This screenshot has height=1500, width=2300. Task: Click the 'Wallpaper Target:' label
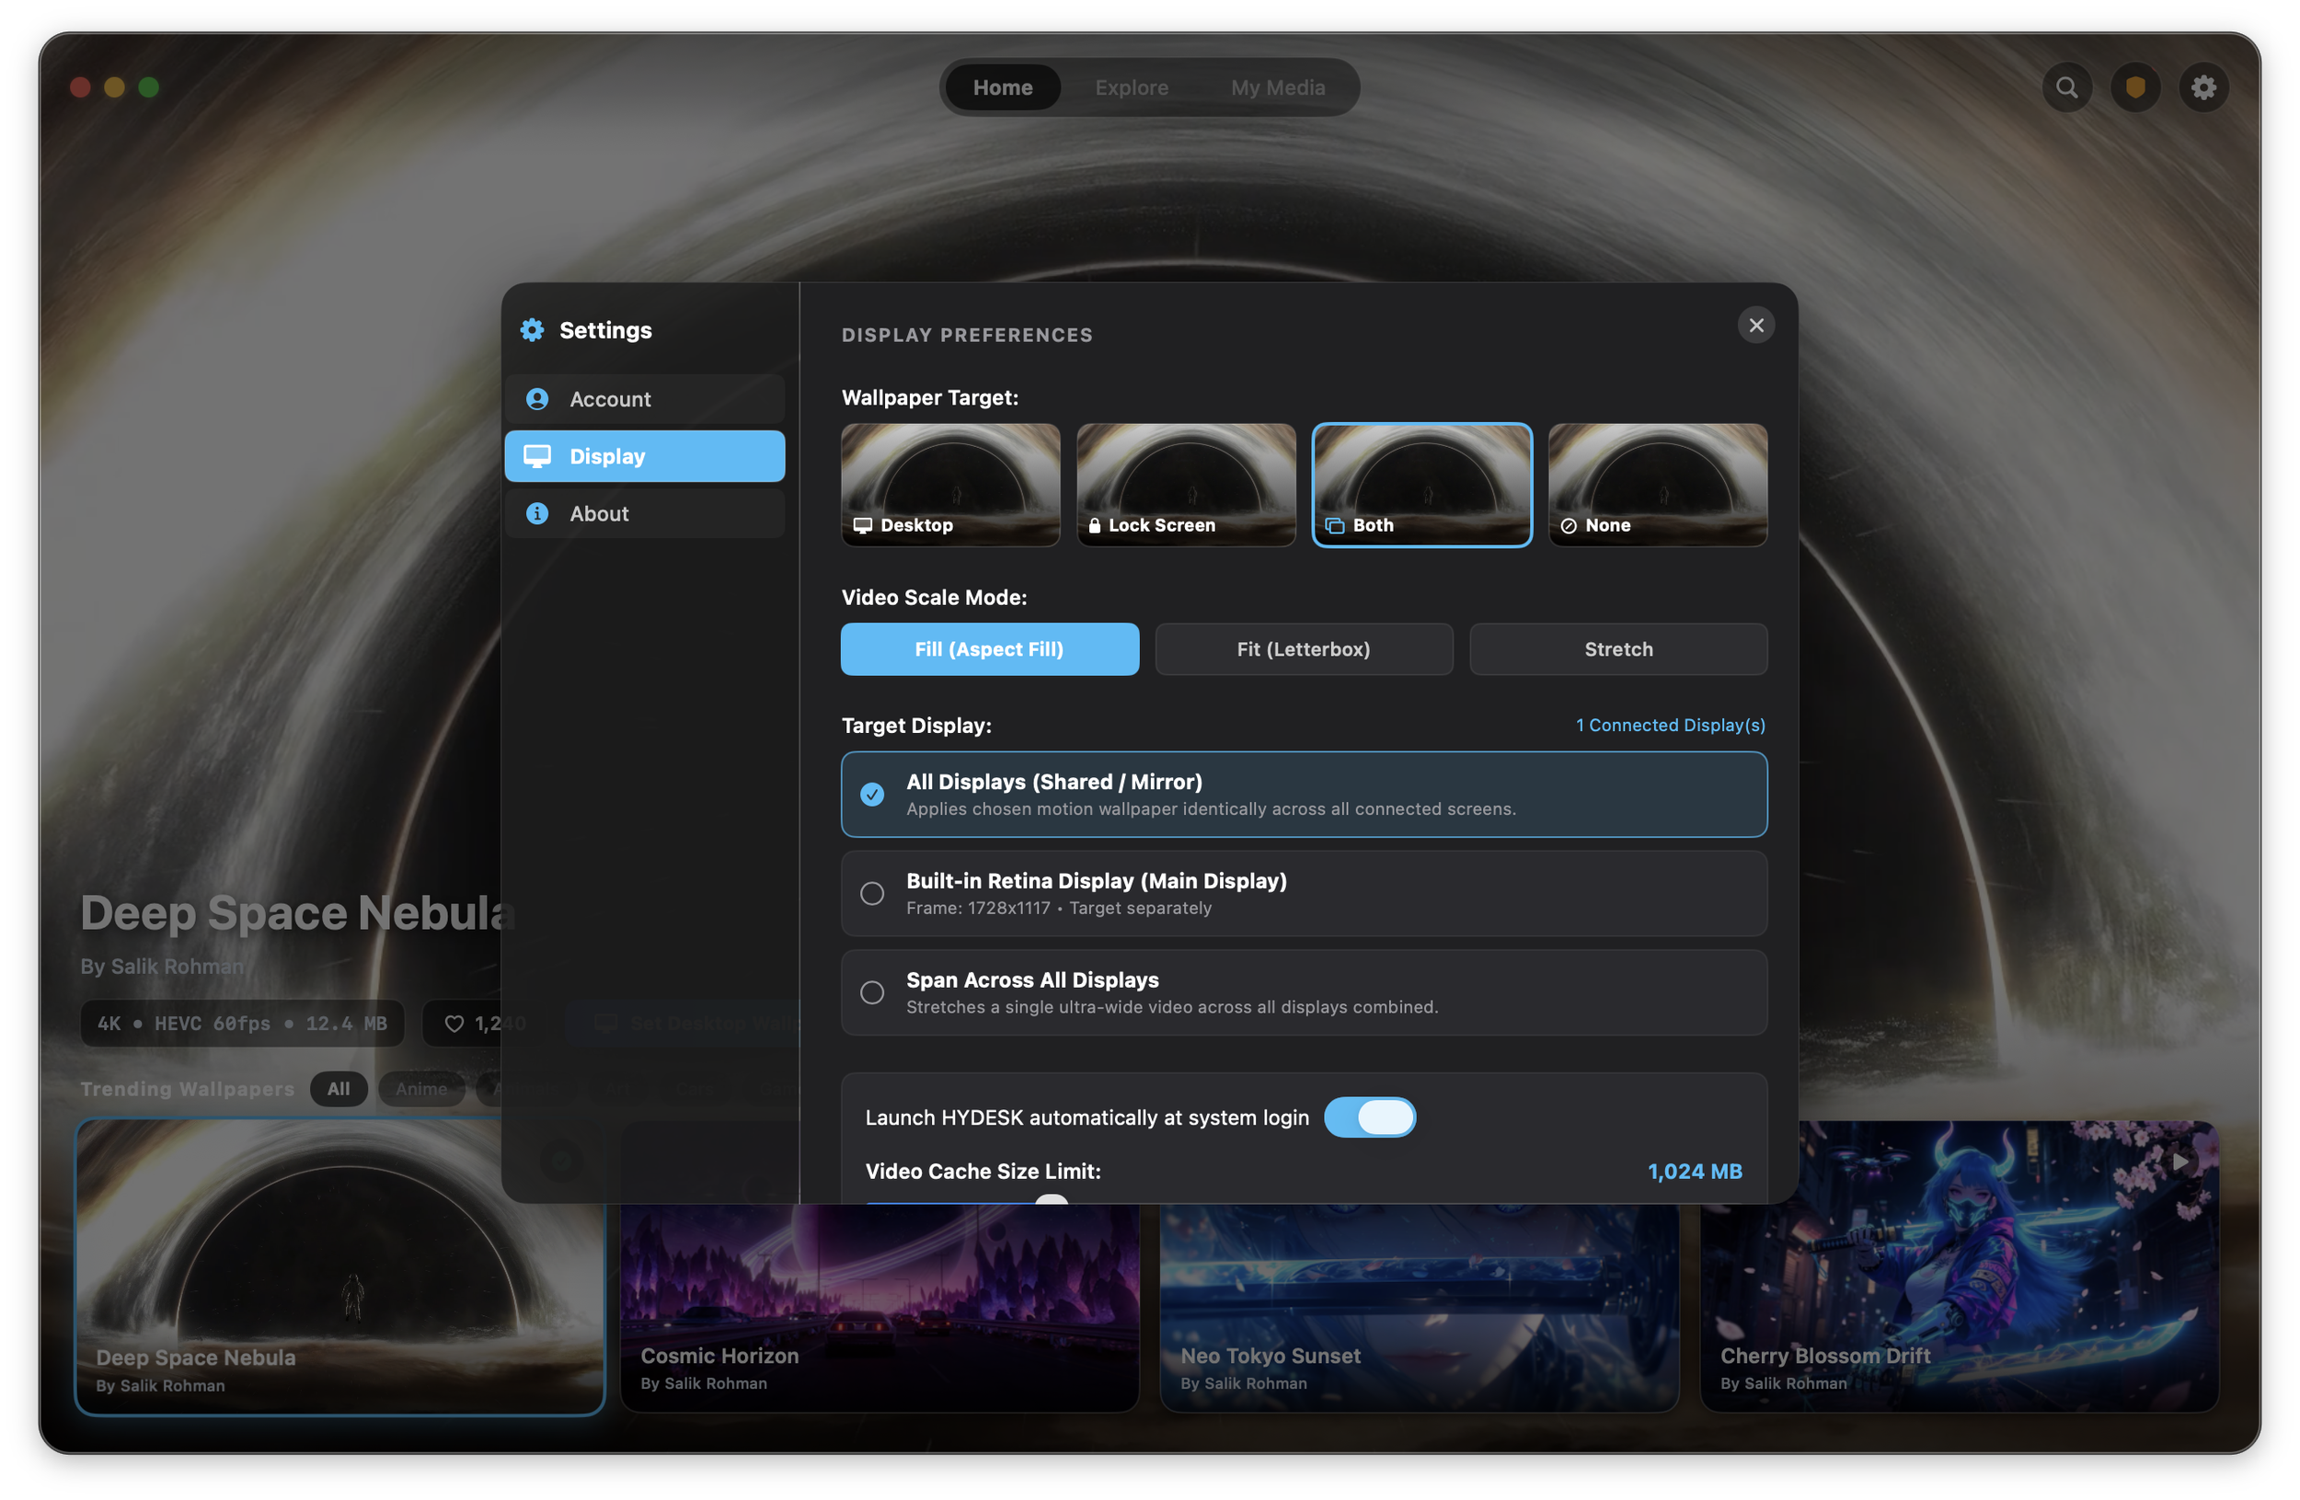(930, 398)
